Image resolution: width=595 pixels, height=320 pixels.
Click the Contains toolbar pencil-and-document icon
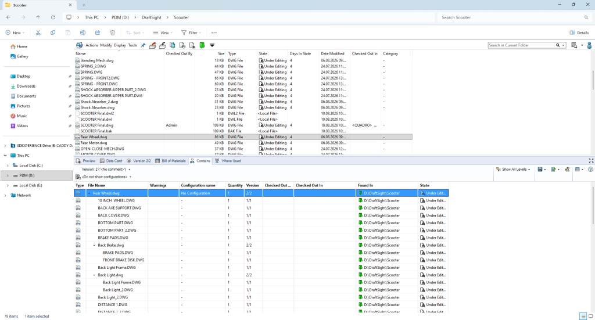pyautogui.click(x=567, y=170)
